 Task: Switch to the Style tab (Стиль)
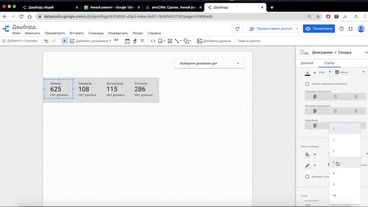pos(329,63)
